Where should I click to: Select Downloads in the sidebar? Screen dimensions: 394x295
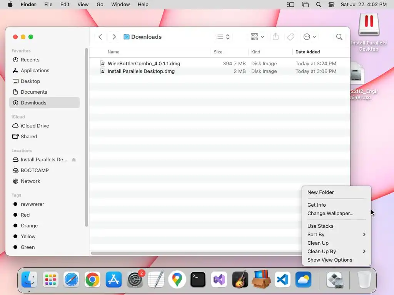click(45, 103)
